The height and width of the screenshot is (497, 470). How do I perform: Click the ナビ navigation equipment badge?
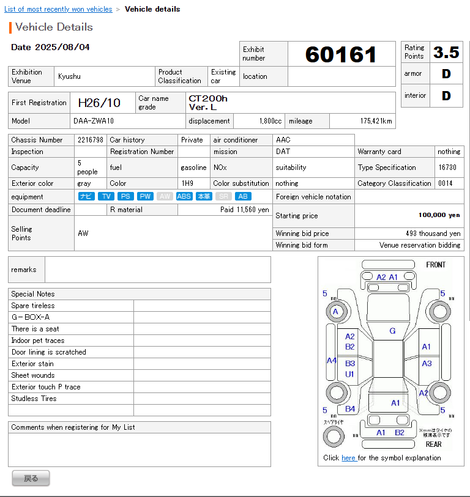tap(86, 196)
